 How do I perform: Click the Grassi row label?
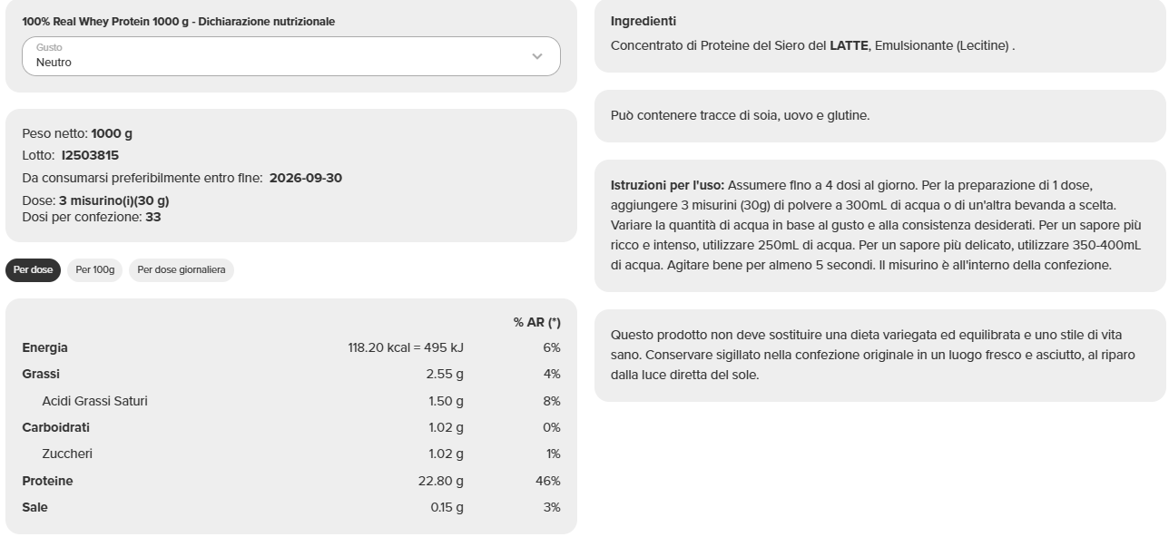point(41,374)
